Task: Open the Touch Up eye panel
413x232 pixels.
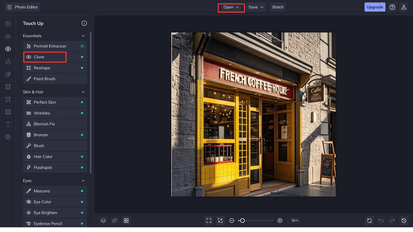Action: pyautogui.click(x=8, y=49)
